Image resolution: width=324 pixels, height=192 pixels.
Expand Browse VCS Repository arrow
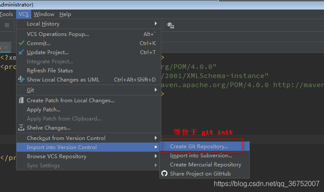coord(156,156)
